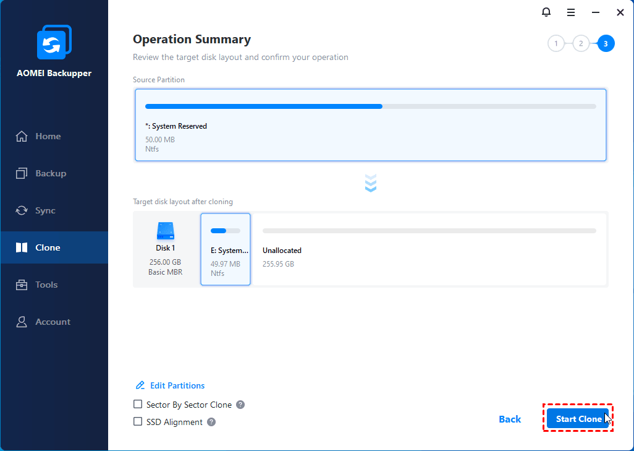Click the Edit Partitions pencil icon
634x451 pixels.
pyautogui.click(x=140, y=385)
